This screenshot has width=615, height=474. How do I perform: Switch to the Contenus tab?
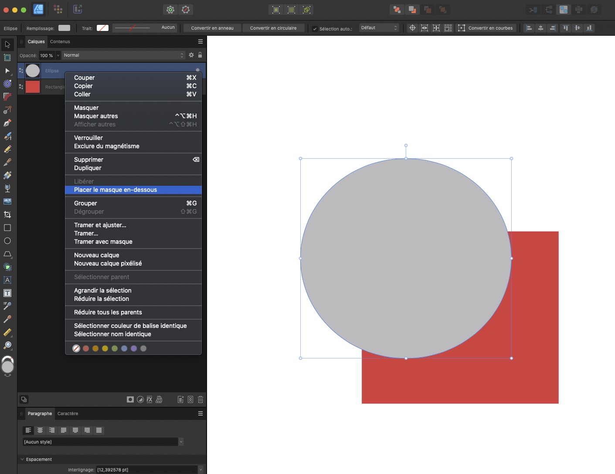point(60,41)
